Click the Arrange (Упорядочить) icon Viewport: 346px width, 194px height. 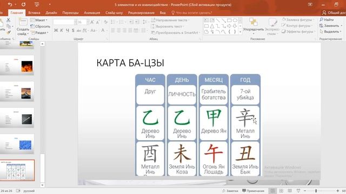tap(254, 22)
